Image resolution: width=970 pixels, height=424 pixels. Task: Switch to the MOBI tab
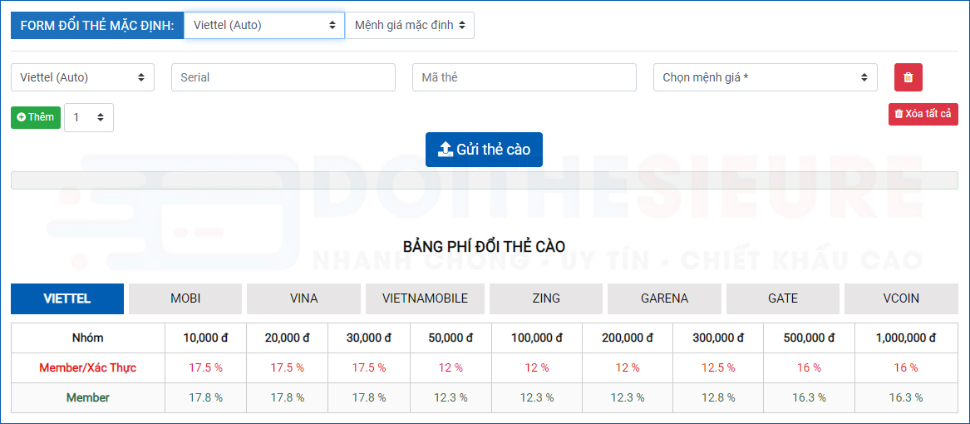[185, 298]
